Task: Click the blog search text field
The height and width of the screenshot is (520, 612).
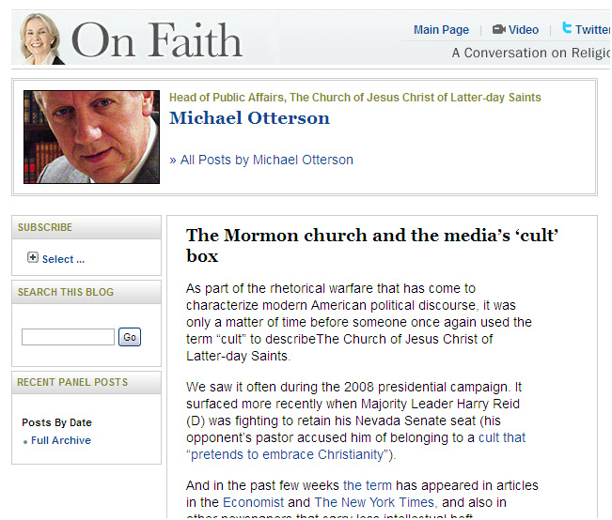Action: 68,337
